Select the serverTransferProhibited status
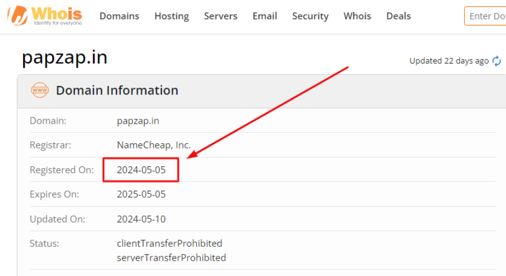The height and width of the screenshot is (276, 506). pos(171,257)
